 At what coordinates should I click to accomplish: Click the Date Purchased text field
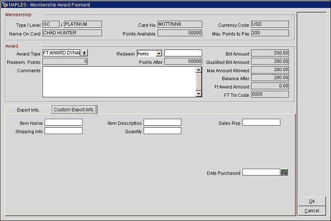click(x=261, y=173)
